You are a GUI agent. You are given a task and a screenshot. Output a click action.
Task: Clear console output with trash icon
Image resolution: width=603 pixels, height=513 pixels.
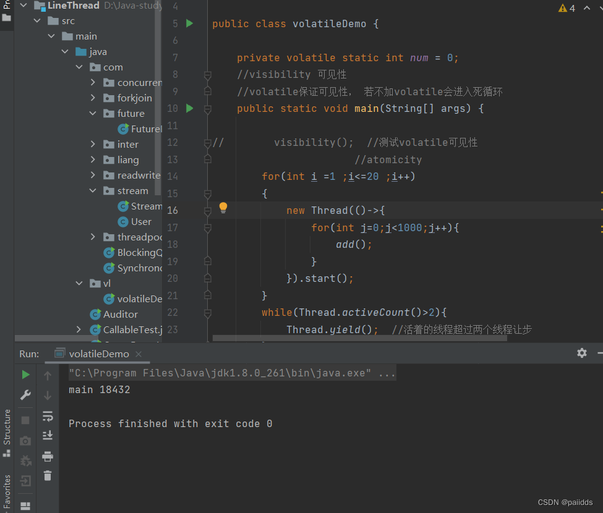coord(48,476)
